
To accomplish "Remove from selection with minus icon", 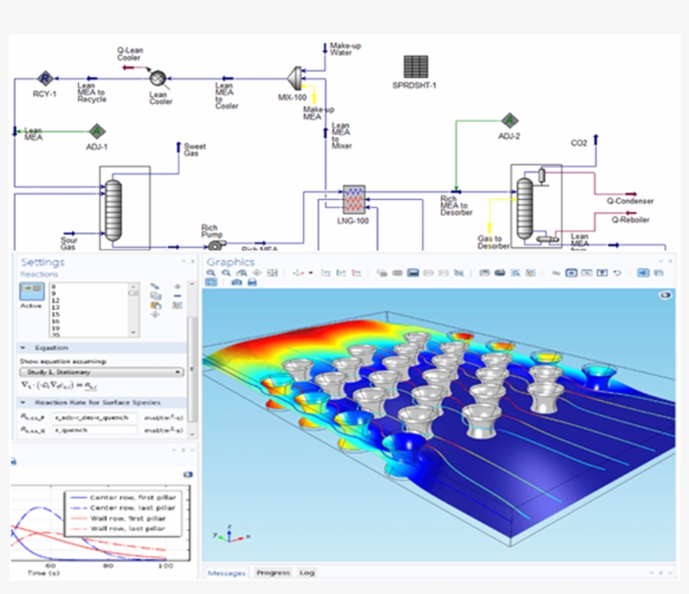I will (177, 296).
